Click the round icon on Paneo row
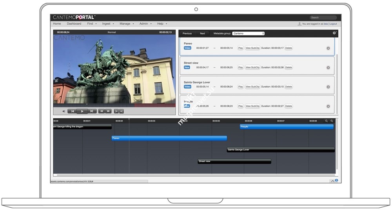 (328, 48)
